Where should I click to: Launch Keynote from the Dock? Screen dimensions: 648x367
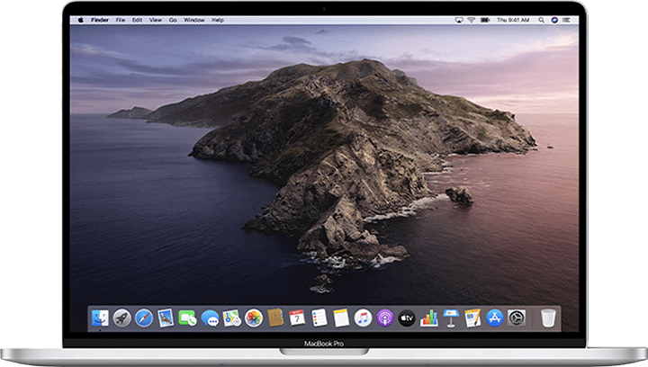[x=451, y=318]
